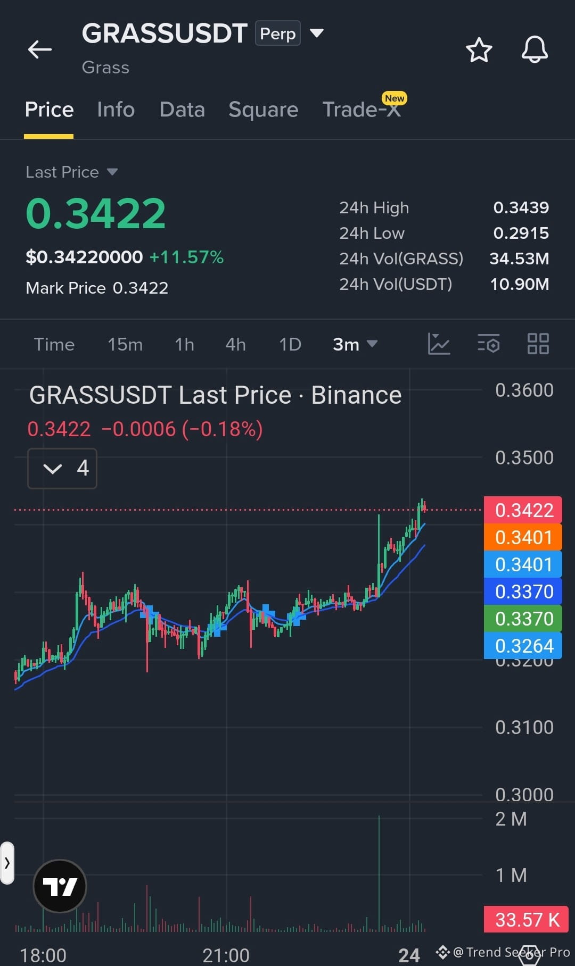Expand the side panel arrow handle

tap(7, 863)
